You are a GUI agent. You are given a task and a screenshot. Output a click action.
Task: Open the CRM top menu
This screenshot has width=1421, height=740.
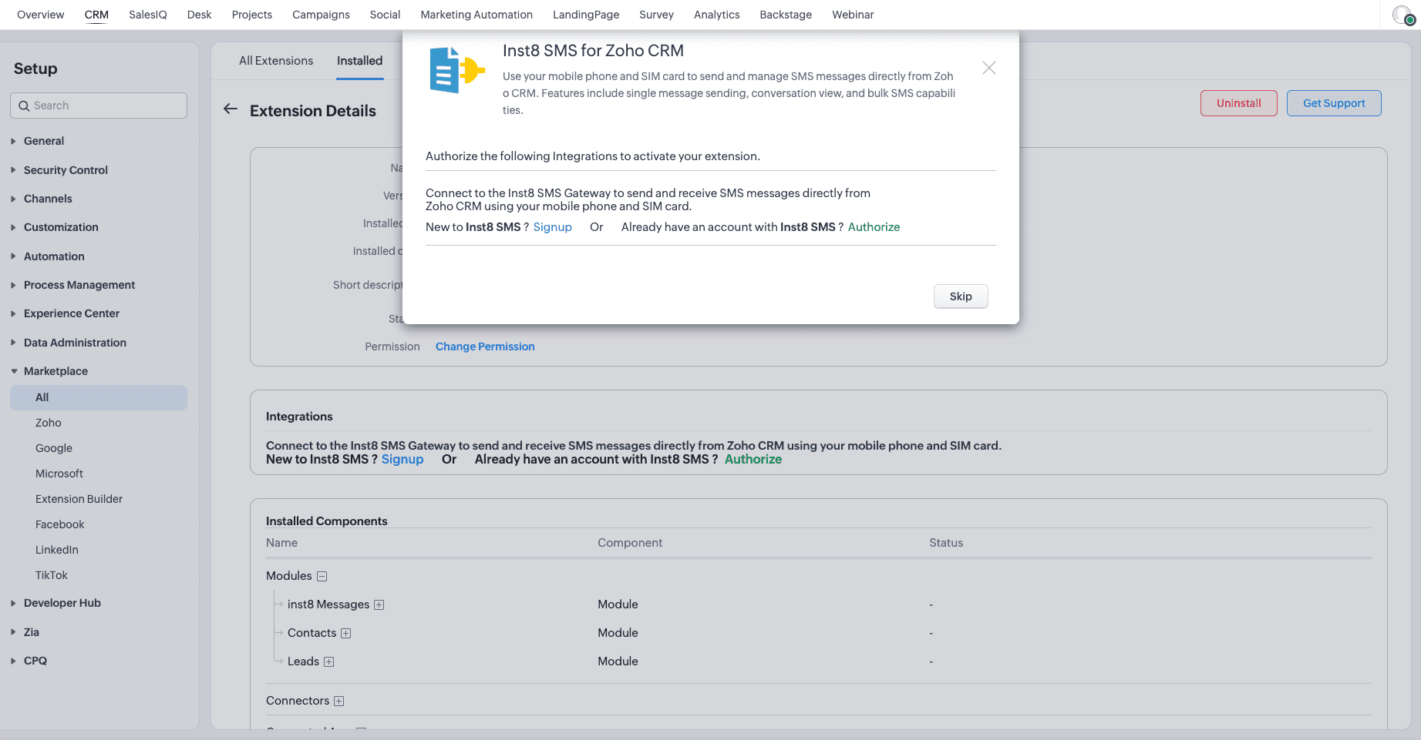96,15
